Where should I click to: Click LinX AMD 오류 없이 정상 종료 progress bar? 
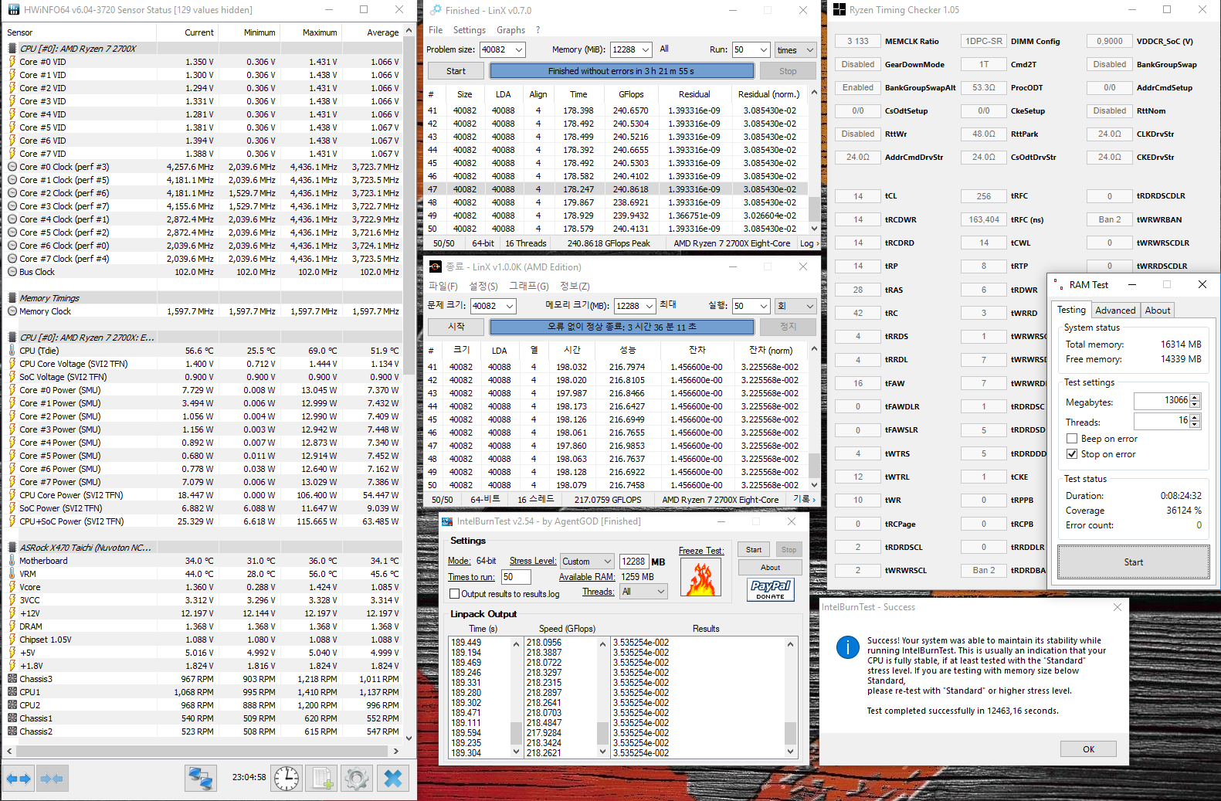(x=621, y=327)
